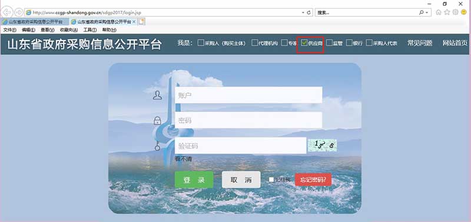
Task: Click the 验证码 captcha input field
Action: pos(240,145)
